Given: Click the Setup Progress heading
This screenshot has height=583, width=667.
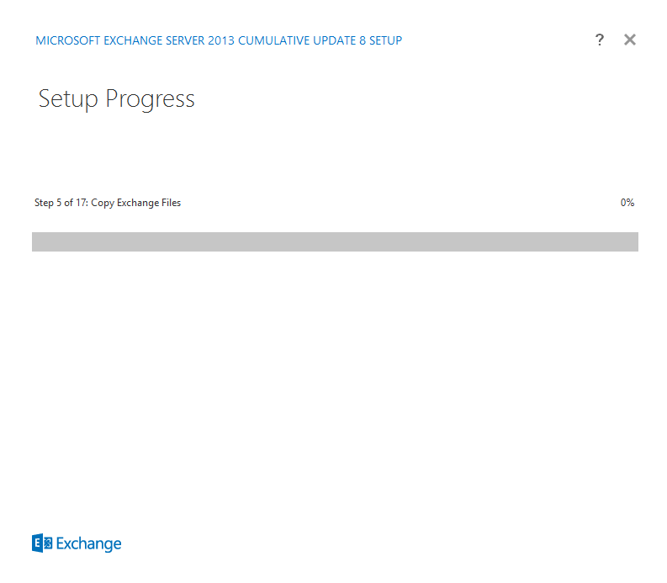Looking at the screenshot, I should tap(116, 99).
